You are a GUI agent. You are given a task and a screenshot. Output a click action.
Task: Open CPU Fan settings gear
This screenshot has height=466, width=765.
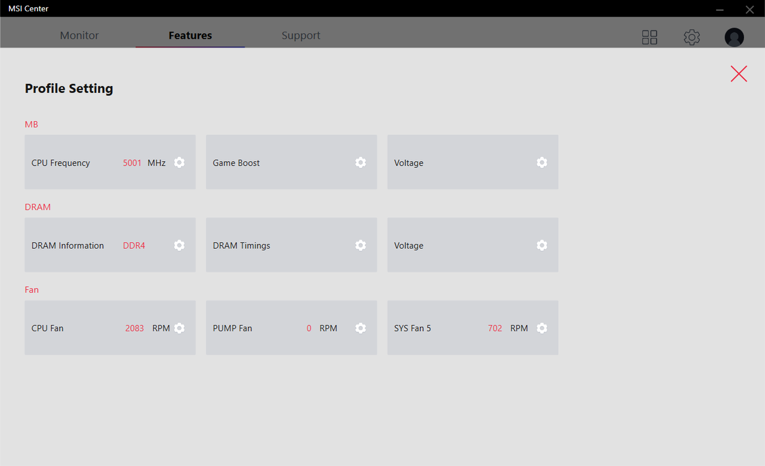coord(179,328)
